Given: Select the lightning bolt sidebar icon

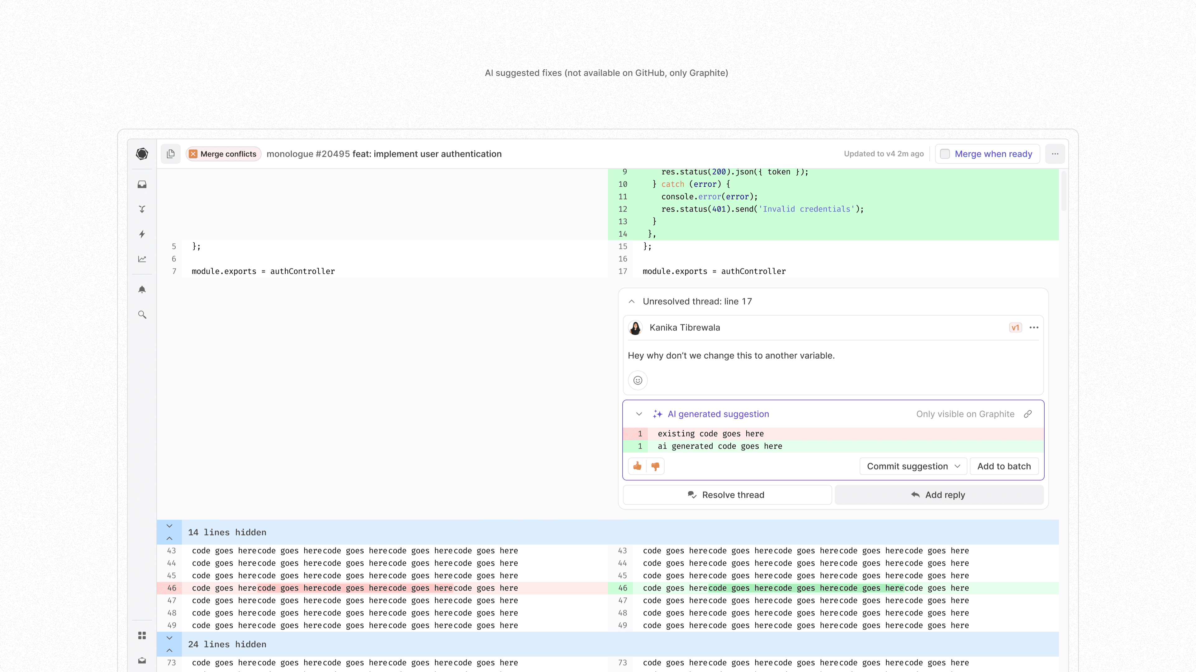Looking at the screenshot, I should (142, 234).
